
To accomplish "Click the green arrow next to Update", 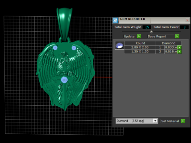I will tap(139, 36).
